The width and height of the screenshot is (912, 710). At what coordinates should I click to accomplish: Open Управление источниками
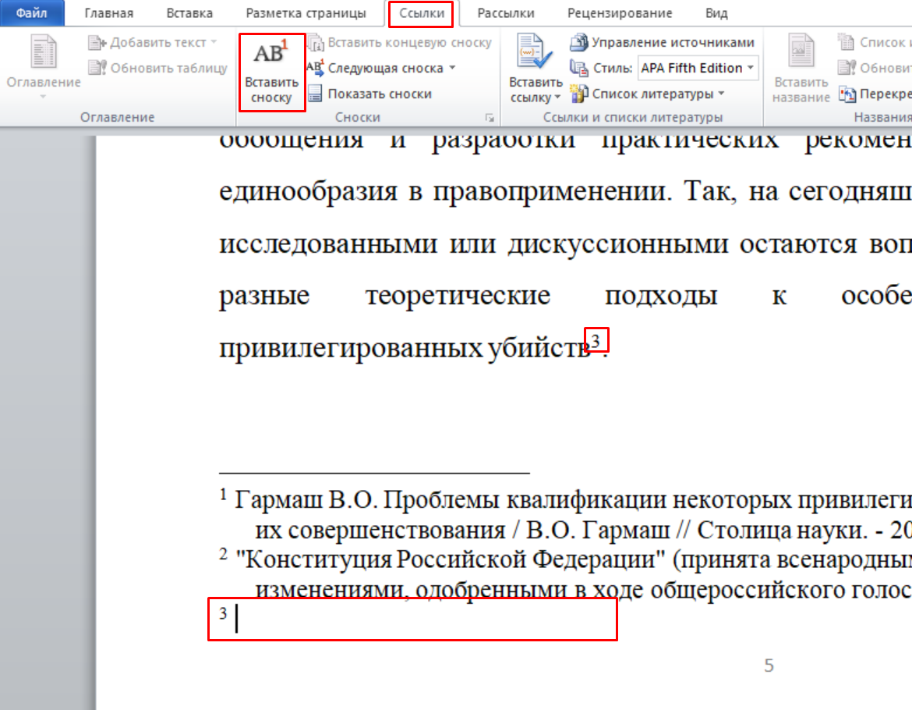pyautogui.click(x=663, y=42)
